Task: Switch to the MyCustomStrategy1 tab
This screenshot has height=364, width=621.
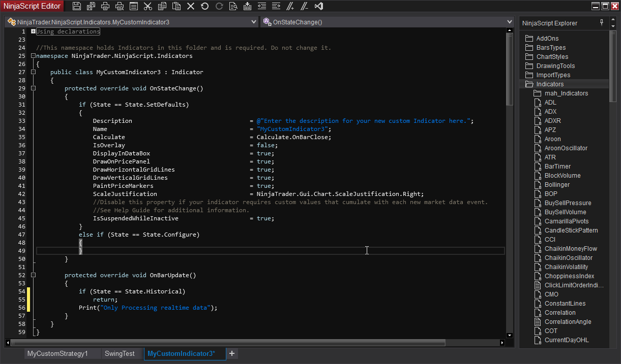Action: coord(57,353)
